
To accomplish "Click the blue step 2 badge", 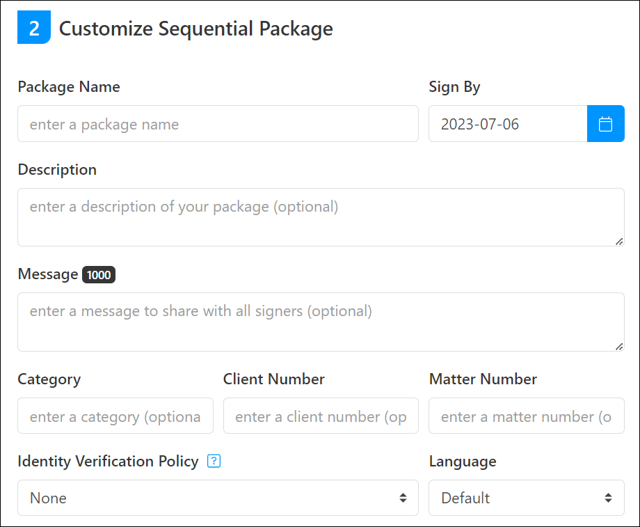I will click(x=33, y=26).
